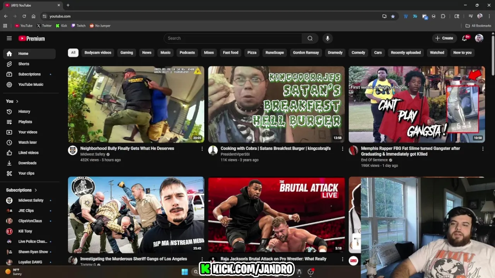Image resolution: width=495 pixels, height=278 pixels.
Task: Open Shawn Ryan Show subscription channel
Action: (29, 252)
